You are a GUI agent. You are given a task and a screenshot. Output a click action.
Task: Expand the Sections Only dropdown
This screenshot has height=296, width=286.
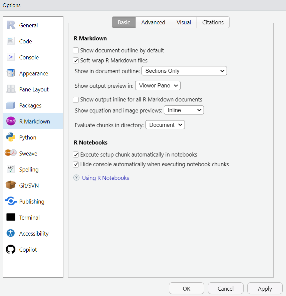(x=184, y=71)
